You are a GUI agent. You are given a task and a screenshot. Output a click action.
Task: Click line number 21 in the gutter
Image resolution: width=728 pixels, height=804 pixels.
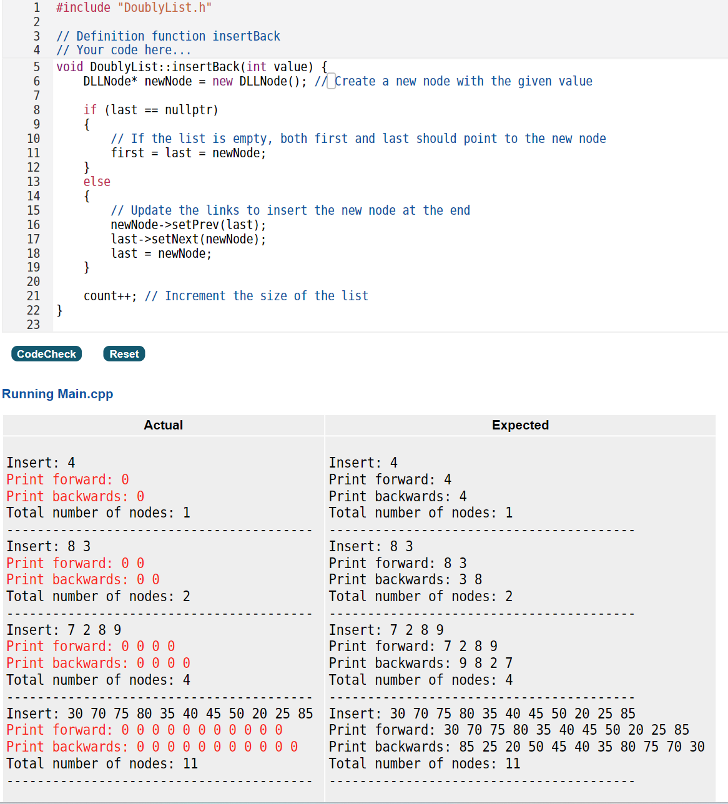[33, 296]
